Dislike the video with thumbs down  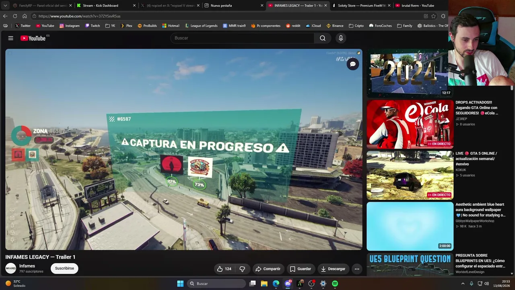[242, 269]
